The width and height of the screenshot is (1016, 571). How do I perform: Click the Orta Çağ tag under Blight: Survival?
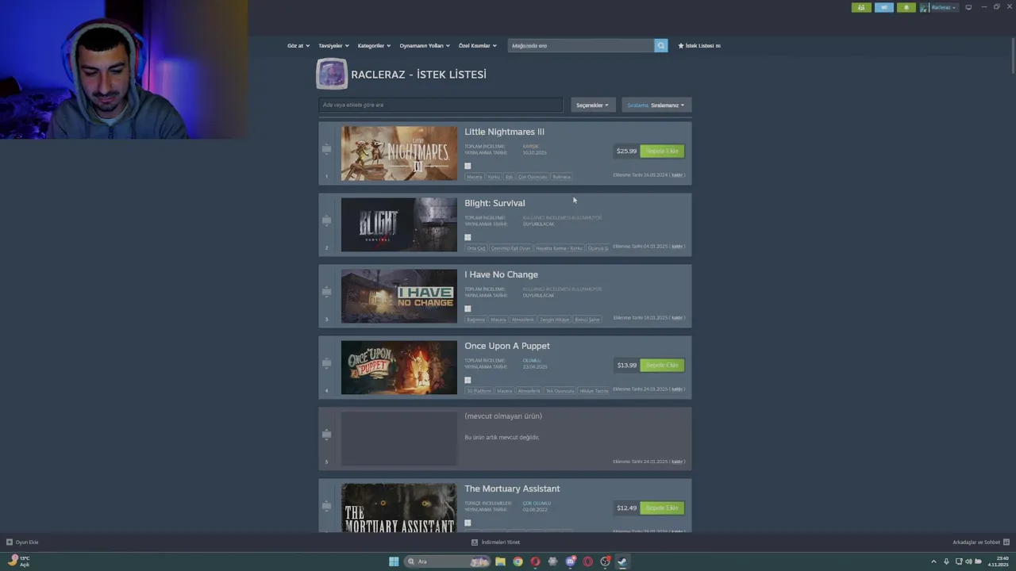[475, 248]
